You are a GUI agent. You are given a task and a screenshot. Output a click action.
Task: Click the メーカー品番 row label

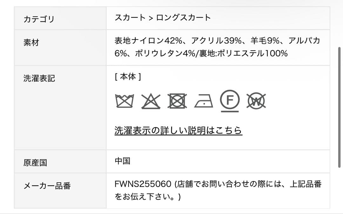[x=47, y=186]
